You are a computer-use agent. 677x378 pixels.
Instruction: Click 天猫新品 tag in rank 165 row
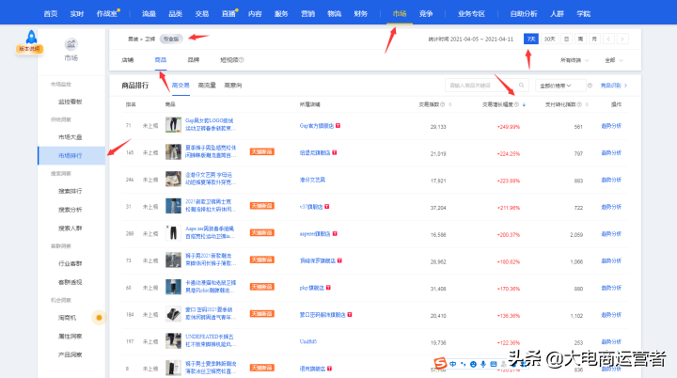coord(262,152)
